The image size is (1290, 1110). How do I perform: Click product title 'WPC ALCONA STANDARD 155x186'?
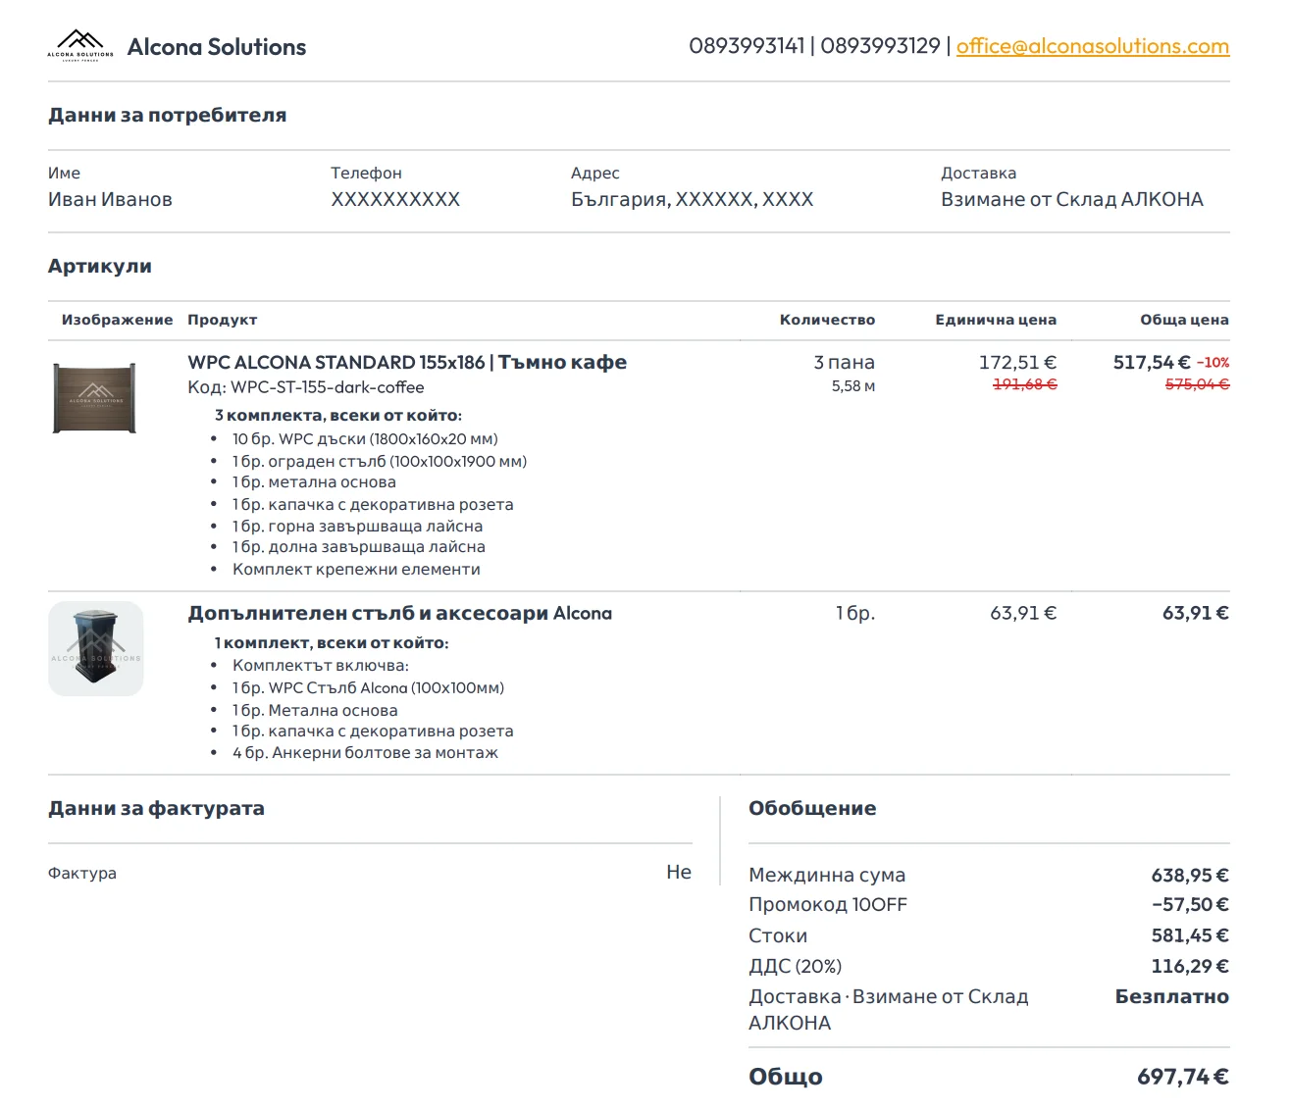click(336, 362)
